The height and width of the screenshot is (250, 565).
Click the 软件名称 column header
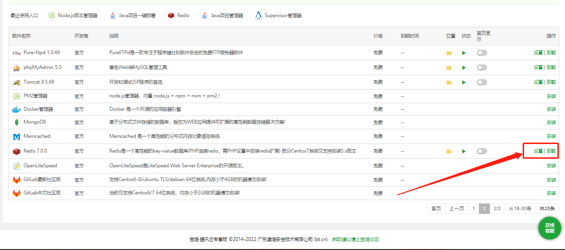point(21,36)
